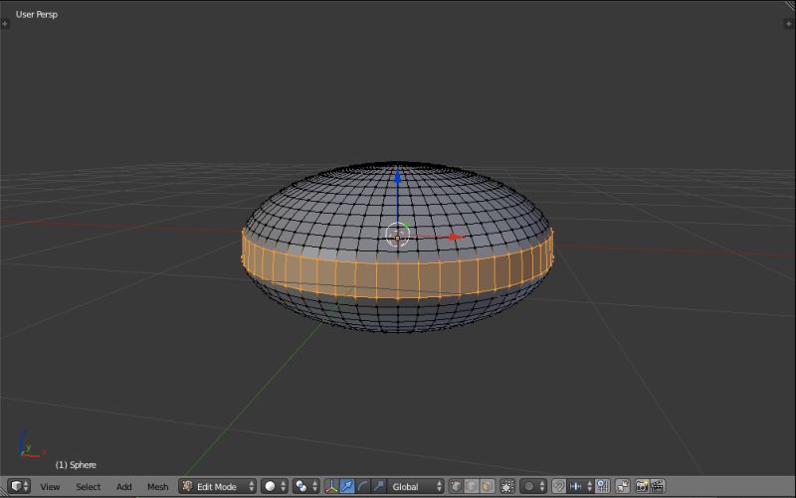Click the red X-axis manipulator arrow

click(457, 237)
